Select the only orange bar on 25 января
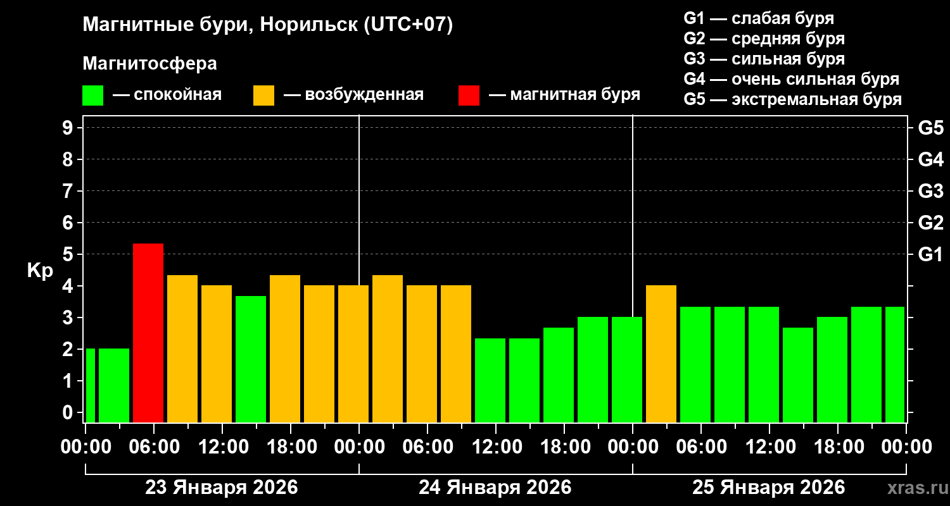950x506 pixels. point(661,354)
